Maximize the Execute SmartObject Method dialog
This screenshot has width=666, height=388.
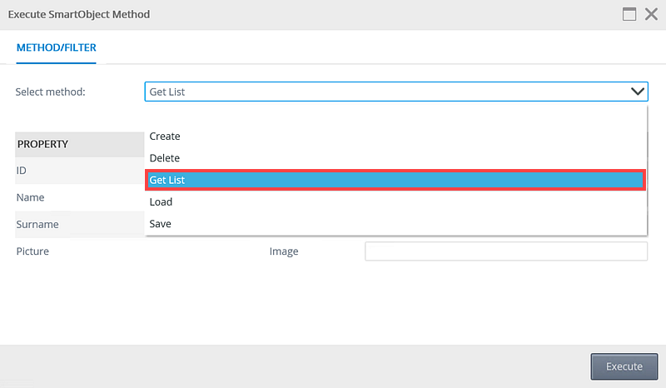[629, 14]
